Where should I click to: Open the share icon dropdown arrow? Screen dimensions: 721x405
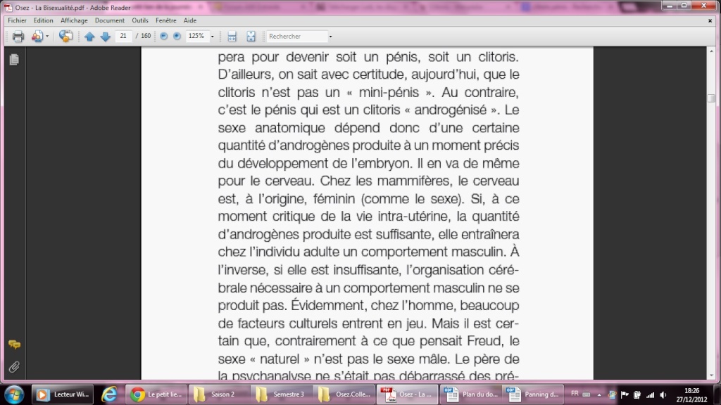coord(47,37)
